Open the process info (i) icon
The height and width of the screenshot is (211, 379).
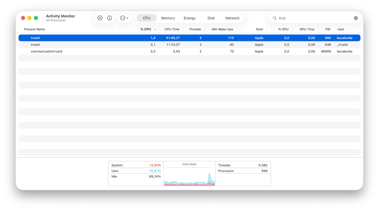click(109, 18)
